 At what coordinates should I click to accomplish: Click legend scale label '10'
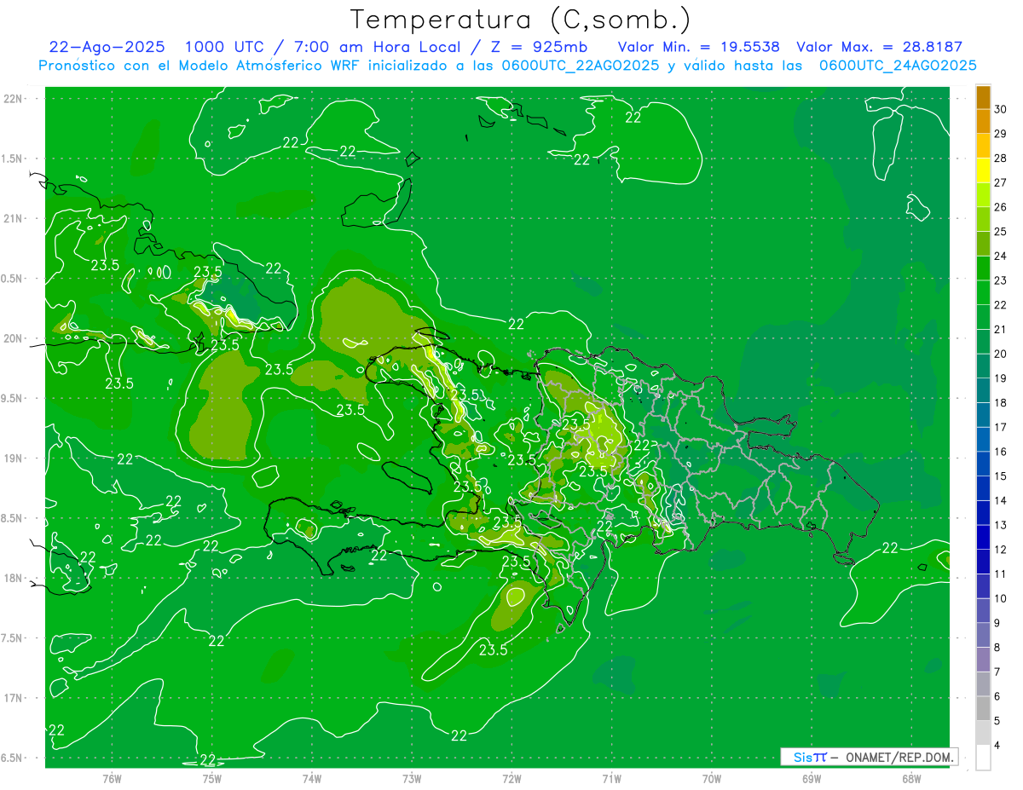click(x=1001, y=599)
